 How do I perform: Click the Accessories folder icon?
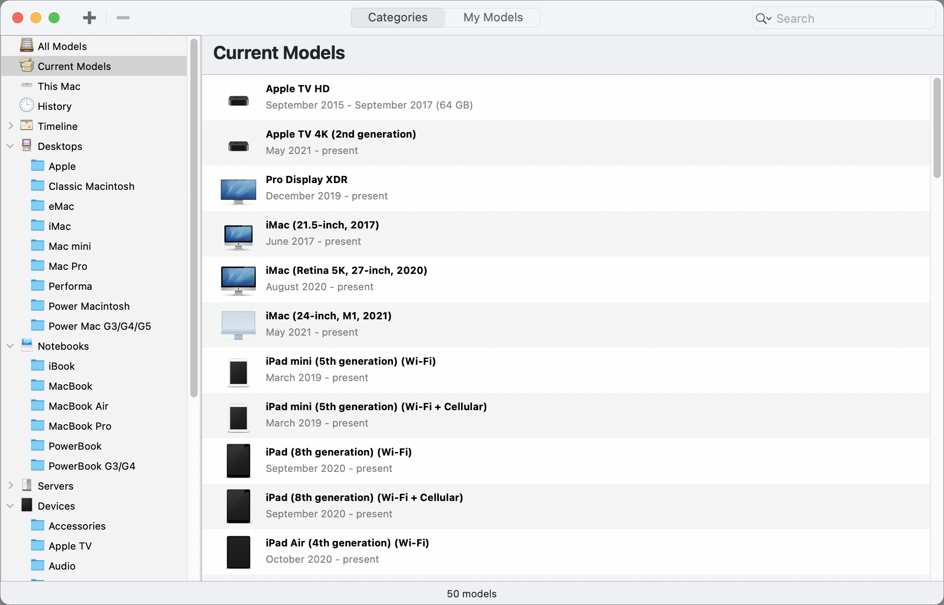pos(38,526)
